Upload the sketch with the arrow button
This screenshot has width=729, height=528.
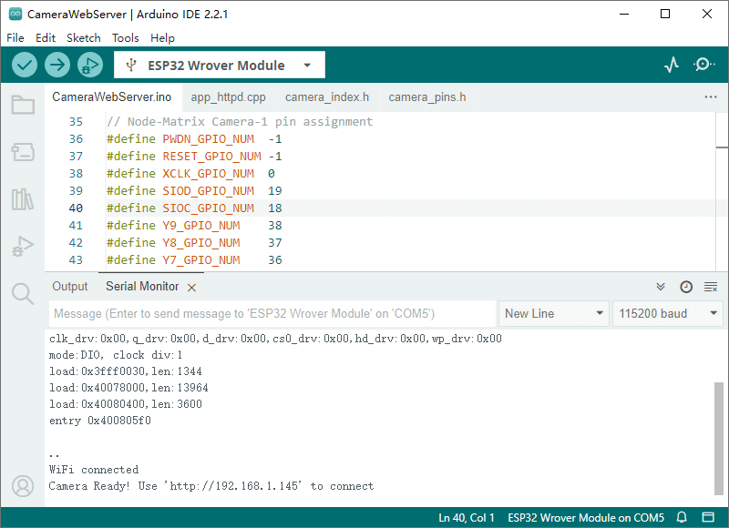point(57,65)
